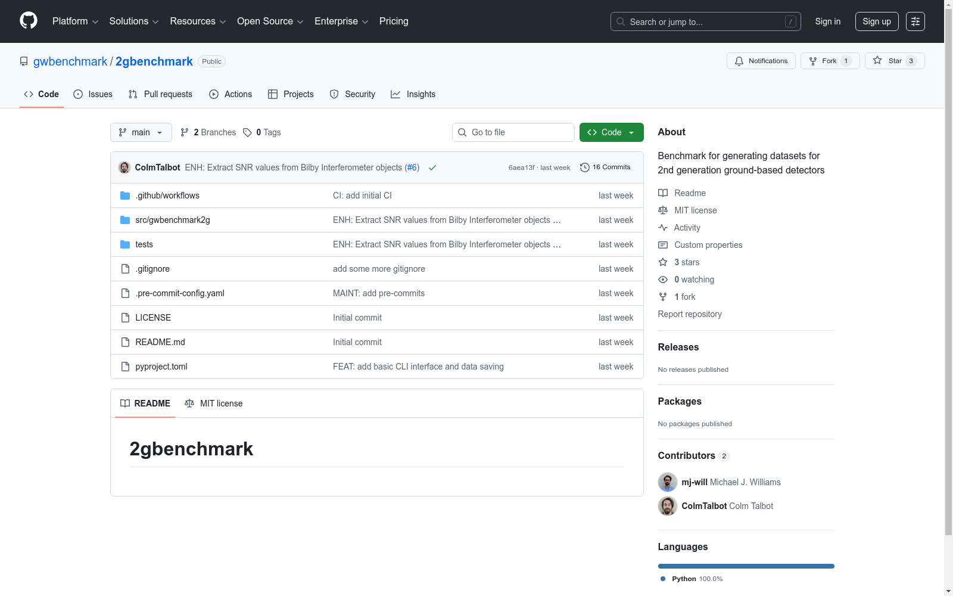Viewport: 953px width, 596px height.
Task: Expand the Open Source menu
Action: click(x=270, y=21)
